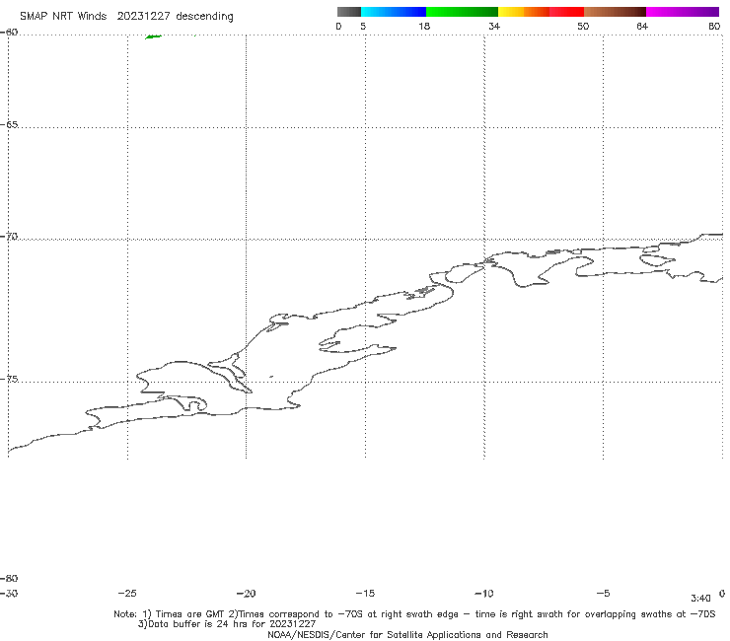Viewport: 730px width, 641px height.
Task: Click the swath time label '3:40'
Action: pos(700,599)
